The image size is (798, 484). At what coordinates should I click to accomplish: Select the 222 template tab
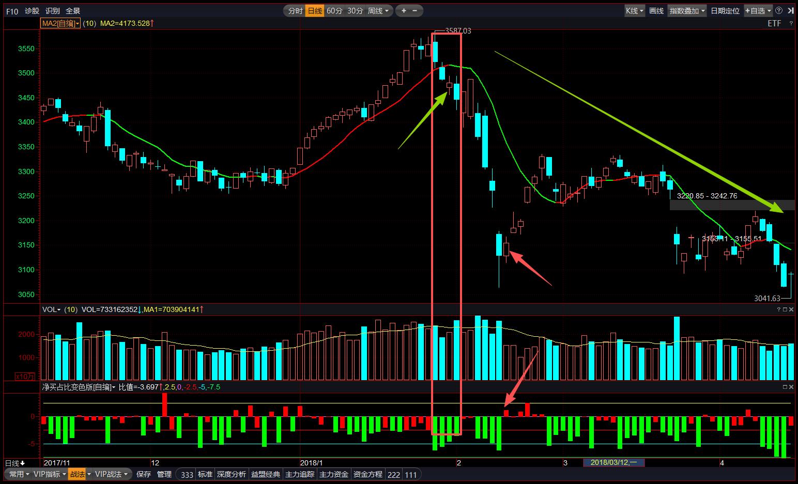pyautogui.click(x=394, y=475)
